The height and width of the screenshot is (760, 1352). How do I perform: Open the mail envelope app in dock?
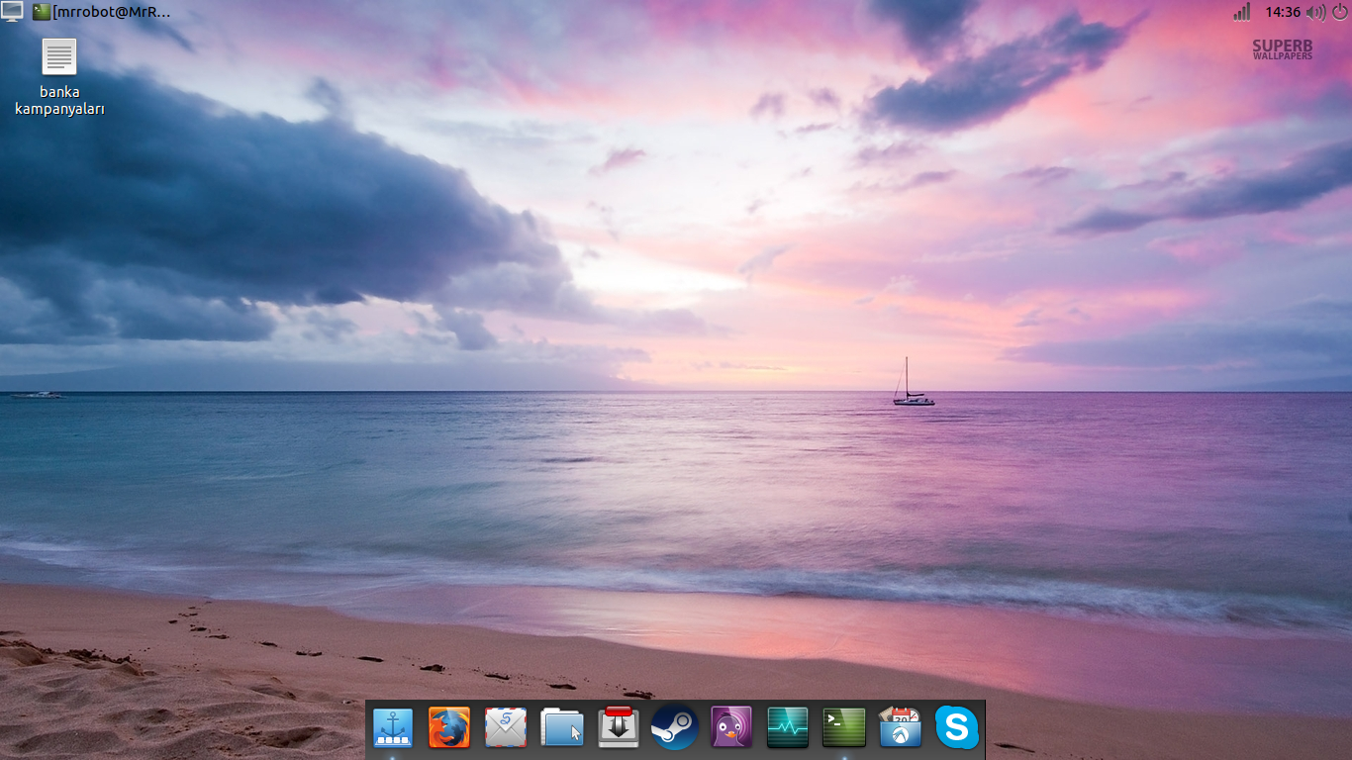506,728
